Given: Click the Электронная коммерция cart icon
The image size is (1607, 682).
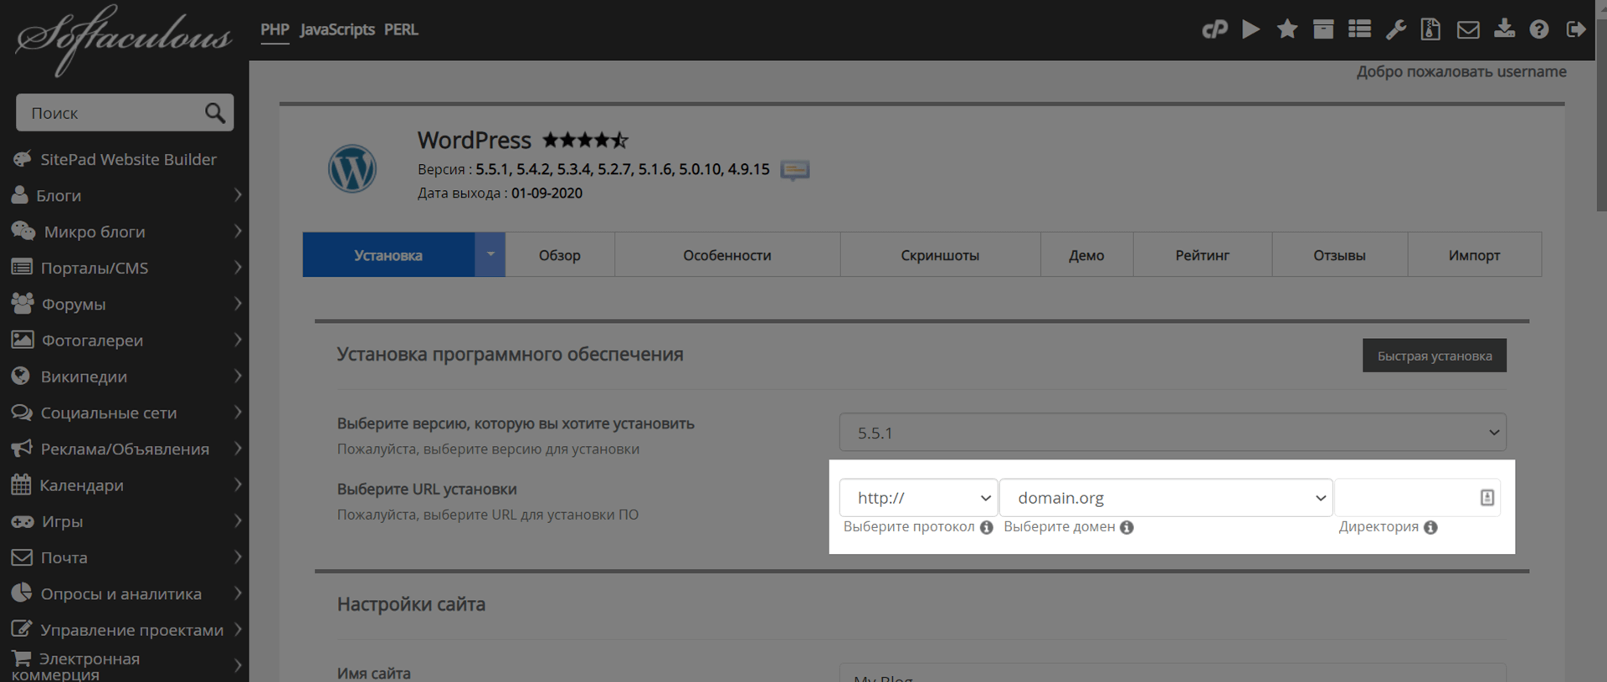Looking at the screenshot, I should (x=21, y=659).
